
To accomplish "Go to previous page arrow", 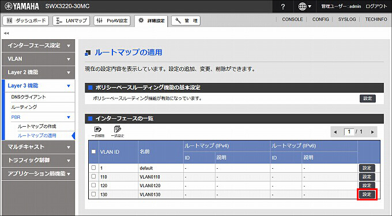I will (x=336, y=132).
